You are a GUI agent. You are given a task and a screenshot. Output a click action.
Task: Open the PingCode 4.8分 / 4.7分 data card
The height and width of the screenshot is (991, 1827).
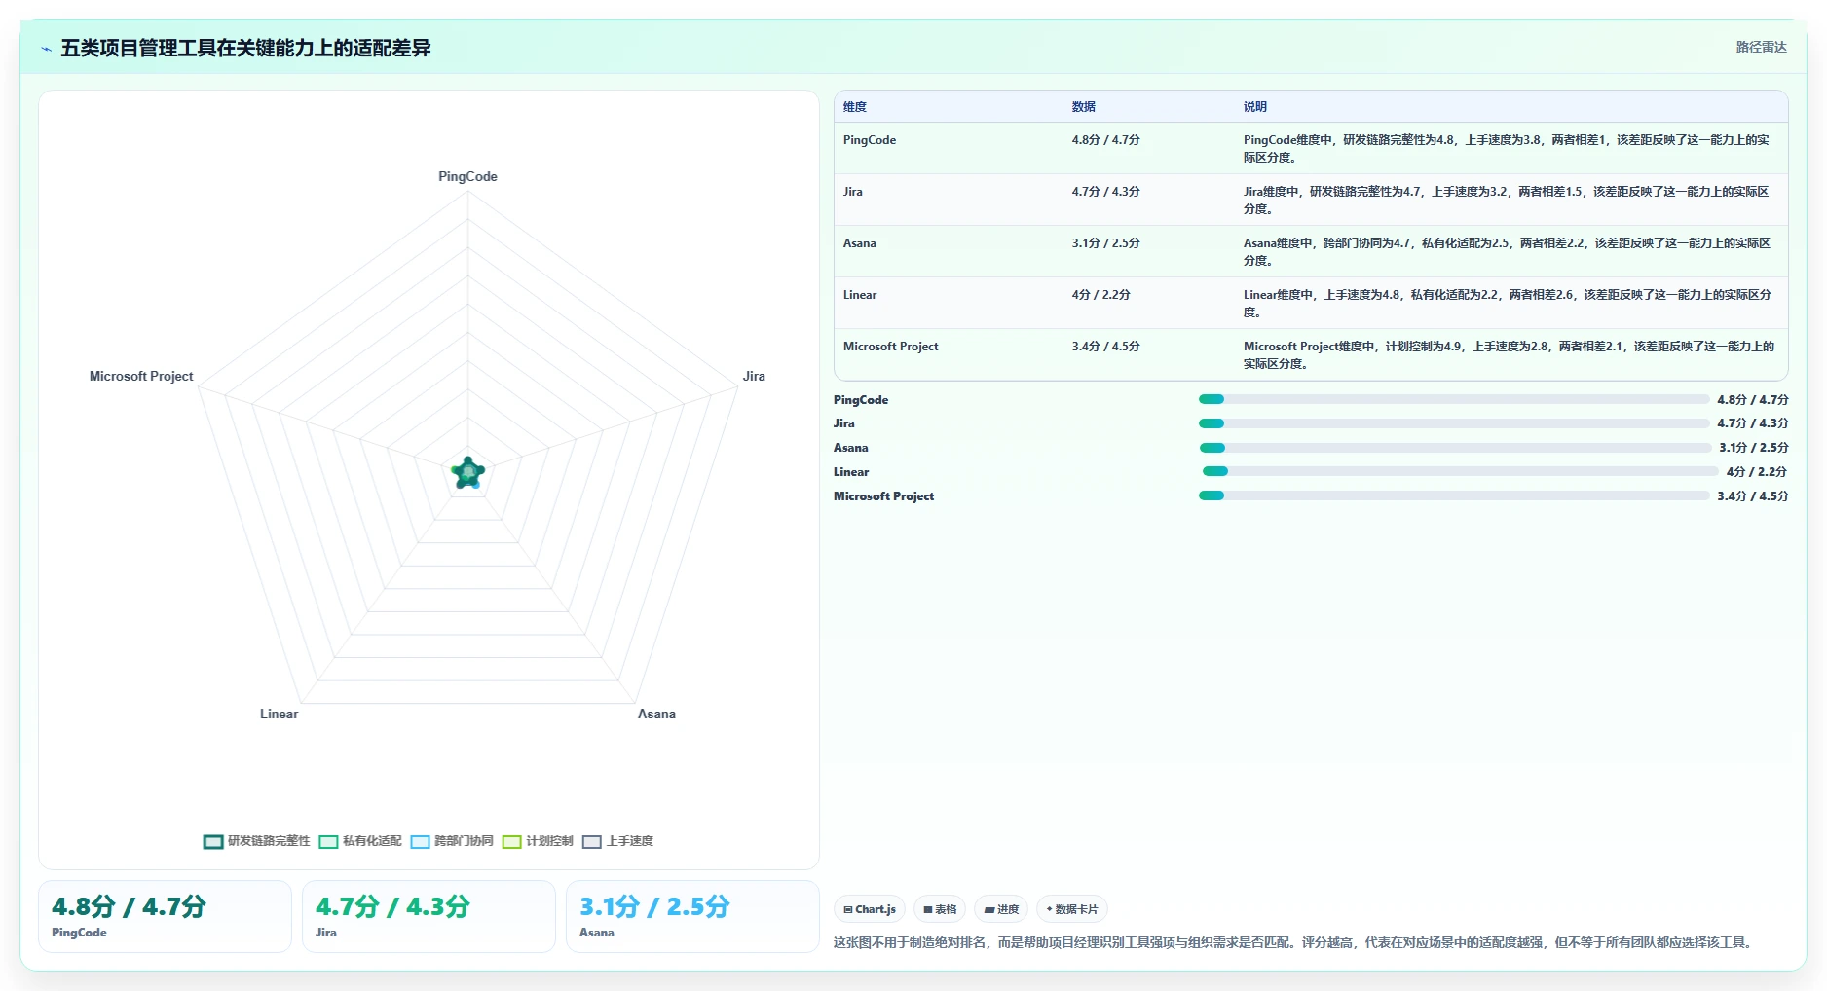click(x=165, y=916)
